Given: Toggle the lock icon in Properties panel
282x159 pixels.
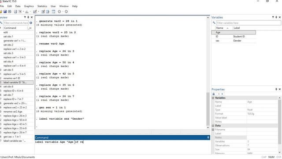Looking at the screenshot, I should pos(214,94).
